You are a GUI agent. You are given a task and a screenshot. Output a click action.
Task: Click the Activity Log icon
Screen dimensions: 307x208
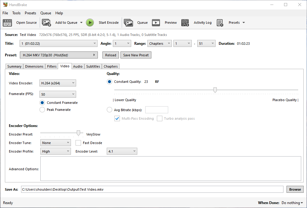coord(185,23)
